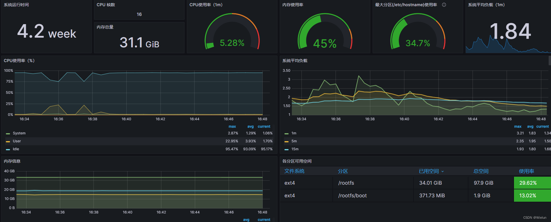Viewport: 551px width, 222px height.
Task: Toggle the User series in CPU legend
Action: click(17, 141)
